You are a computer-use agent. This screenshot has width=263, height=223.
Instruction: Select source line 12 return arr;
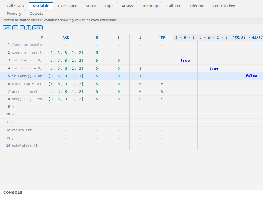[x=23, y=130]
